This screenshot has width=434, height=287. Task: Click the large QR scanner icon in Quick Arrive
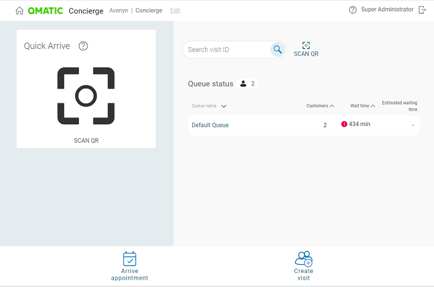click(x=86, y=95)
